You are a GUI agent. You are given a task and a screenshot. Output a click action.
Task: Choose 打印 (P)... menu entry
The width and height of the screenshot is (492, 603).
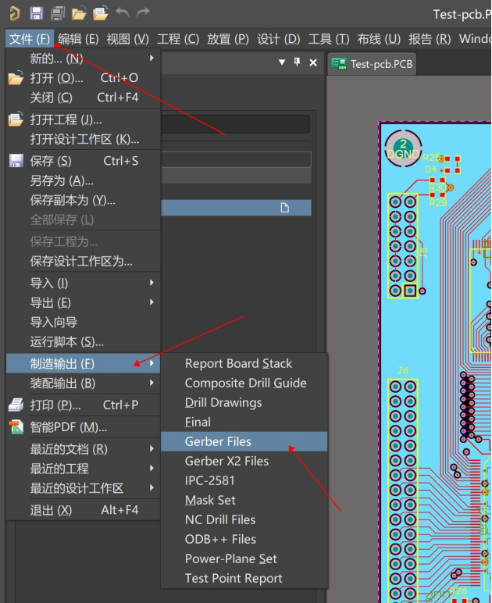click(83, 405)
